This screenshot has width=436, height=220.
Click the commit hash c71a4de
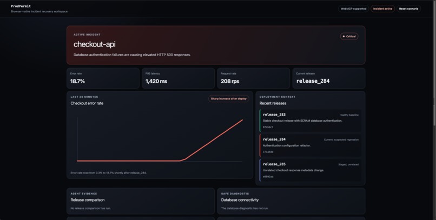[268, 152]
